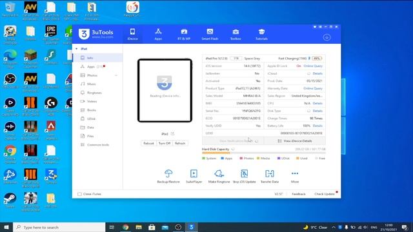
Task: Click the taskbar search box
Action: (59, 227)
